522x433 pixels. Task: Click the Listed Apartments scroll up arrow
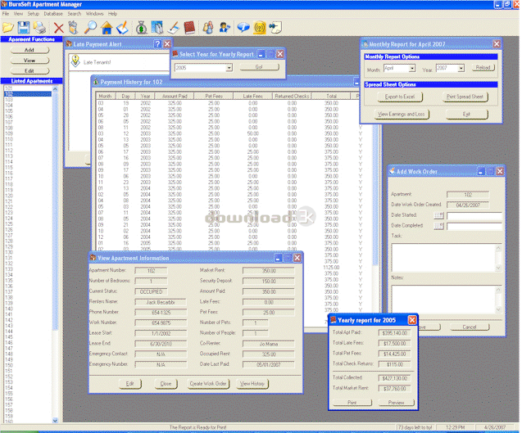tap(55, 88)
